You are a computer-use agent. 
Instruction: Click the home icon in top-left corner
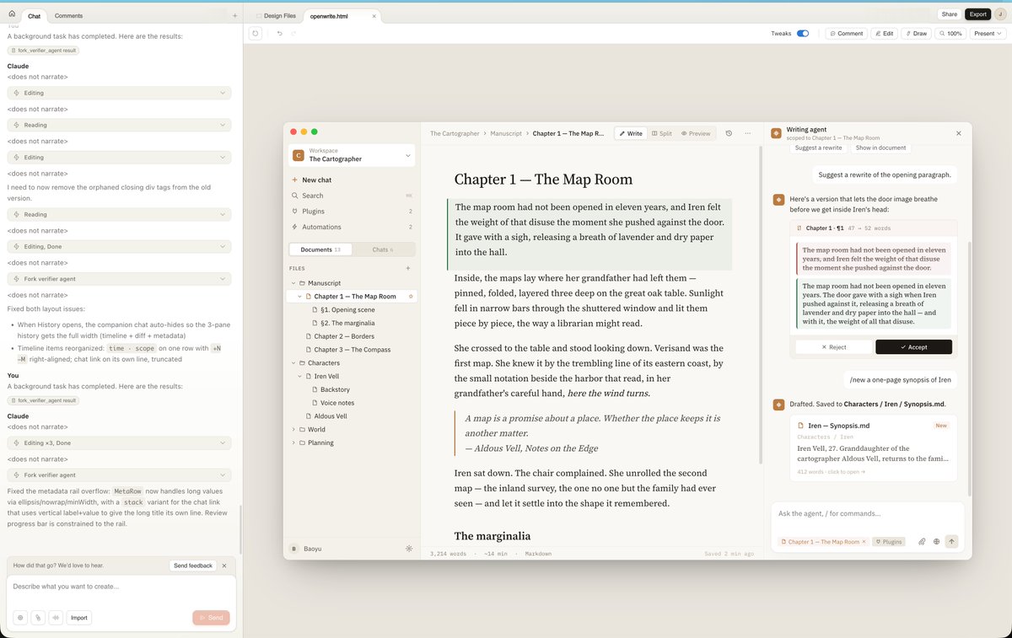(x=12, y=14)
